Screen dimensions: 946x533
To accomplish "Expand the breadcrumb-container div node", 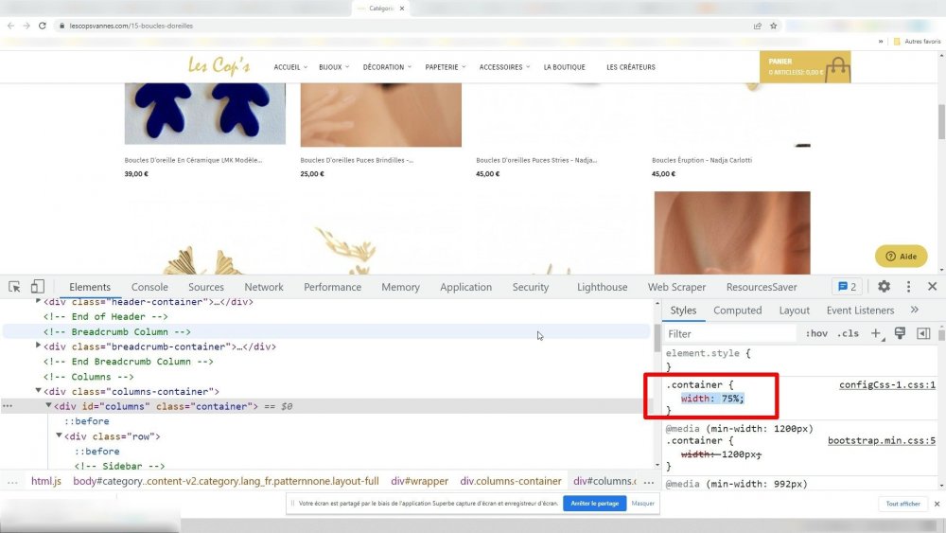I will [38, 346].
